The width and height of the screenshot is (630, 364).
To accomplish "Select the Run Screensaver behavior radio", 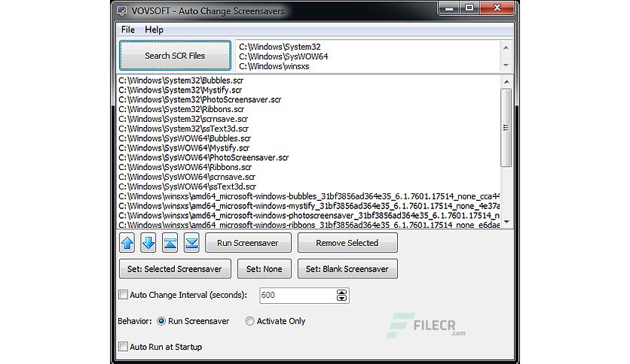I will coord(161,321).
